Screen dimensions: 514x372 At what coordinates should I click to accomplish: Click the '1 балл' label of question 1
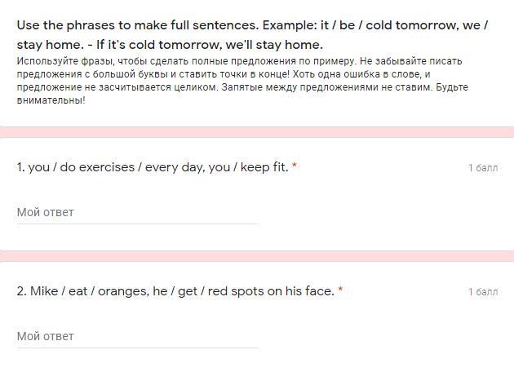[x=482, y=168]
